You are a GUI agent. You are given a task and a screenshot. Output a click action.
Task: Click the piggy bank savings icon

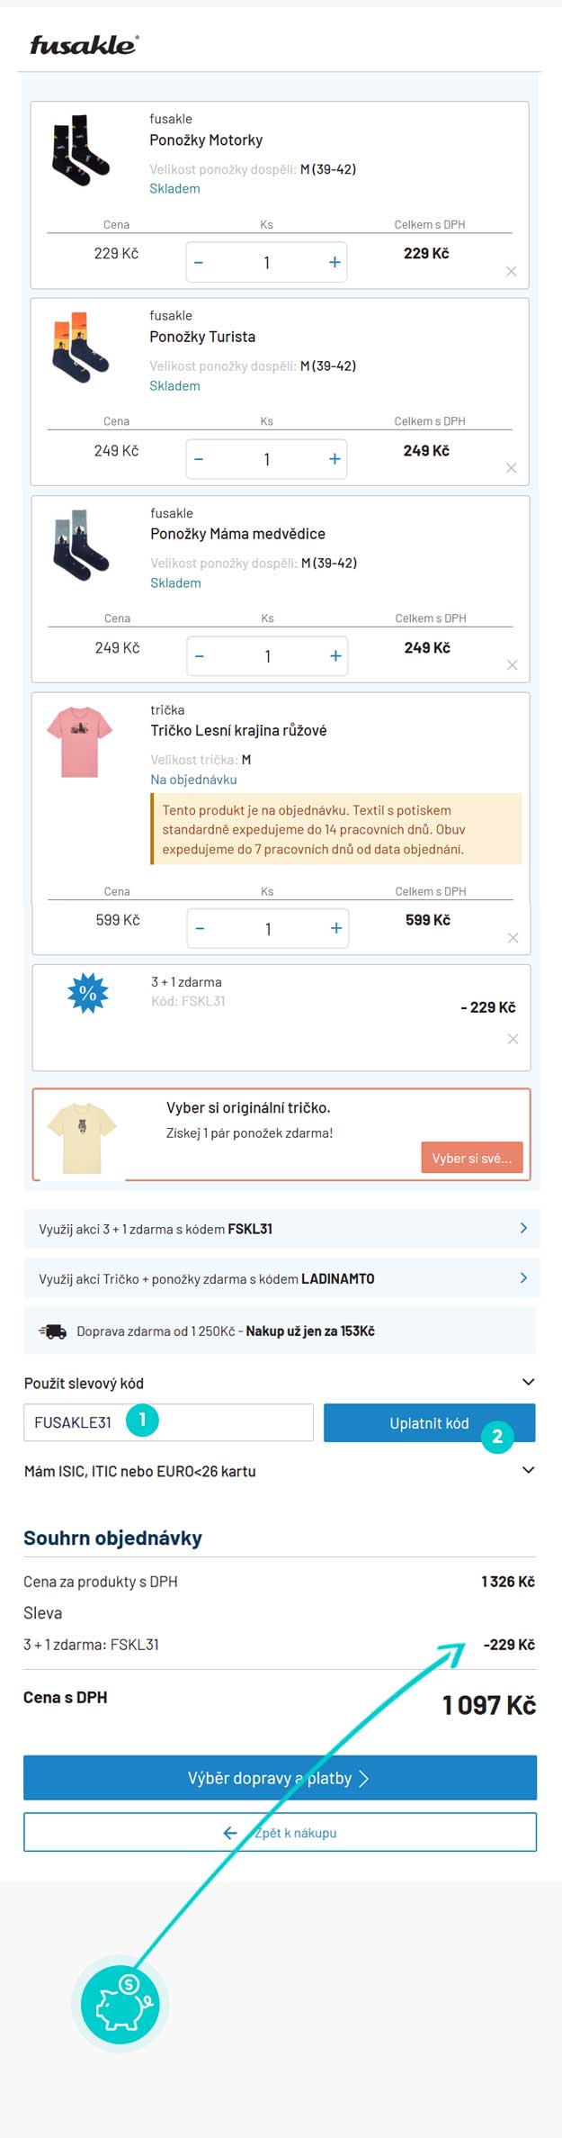(x=120, y=2005)
